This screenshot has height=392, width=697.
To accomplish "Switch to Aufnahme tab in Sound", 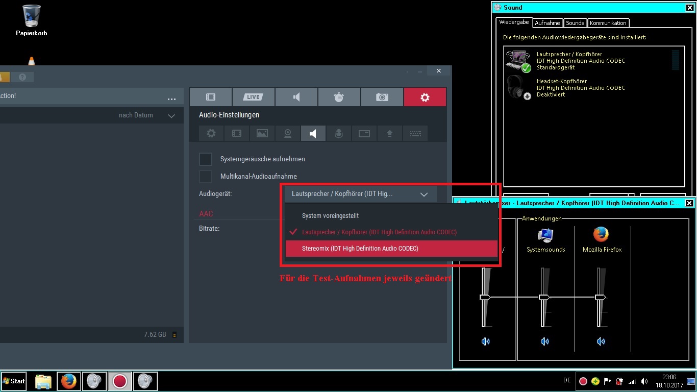I will pyautogui.click(x=547, y=23).
